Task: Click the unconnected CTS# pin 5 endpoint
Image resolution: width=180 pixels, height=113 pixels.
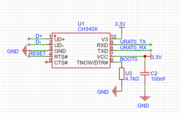Action: tap(46, 62)
